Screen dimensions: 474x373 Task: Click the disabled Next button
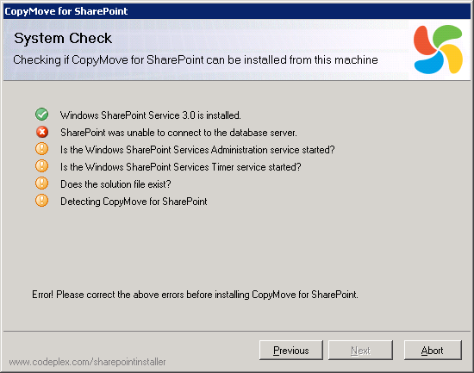(360, 350)
